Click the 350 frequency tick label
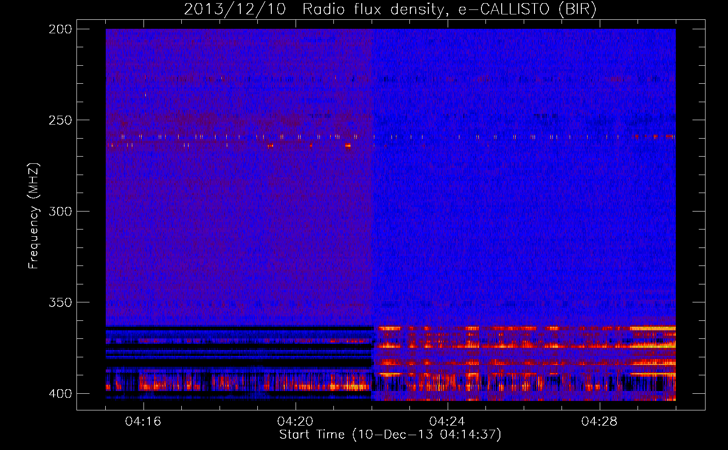Viewport: 728px width, 450px height. 60,302
